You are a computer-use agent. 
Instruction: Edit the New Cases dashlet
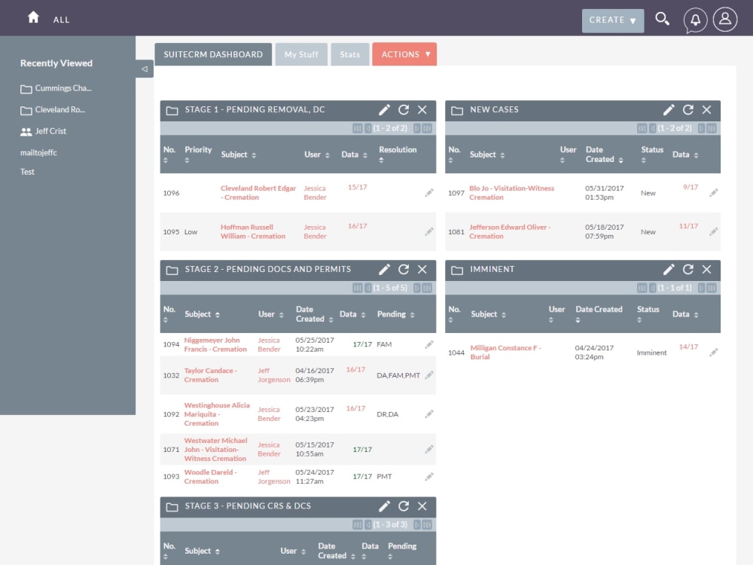(x=669, y=110)
